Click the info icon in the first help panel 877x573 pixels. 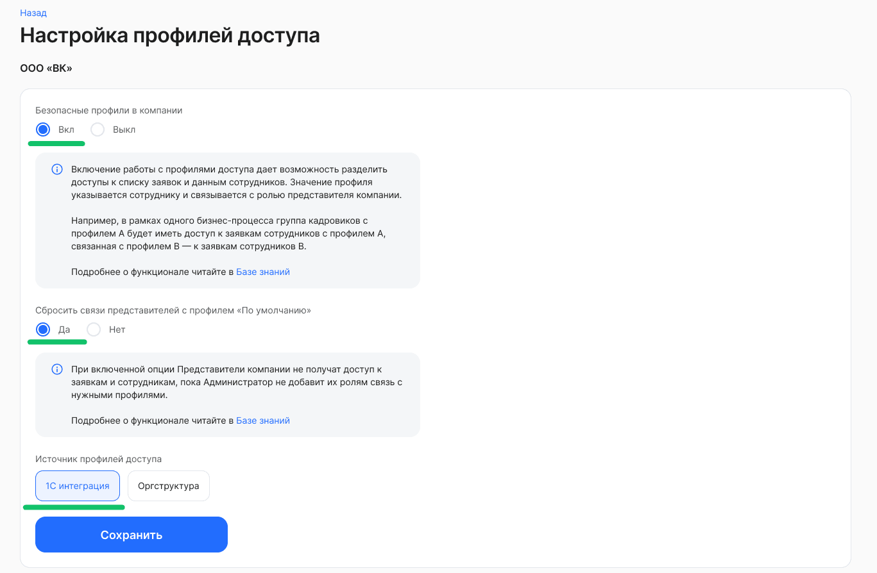pyautogui.click(x=56, y=169)
